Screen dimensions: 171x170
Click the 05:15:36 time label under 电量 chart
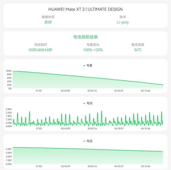pyautogui.click(x=146, y=91)
